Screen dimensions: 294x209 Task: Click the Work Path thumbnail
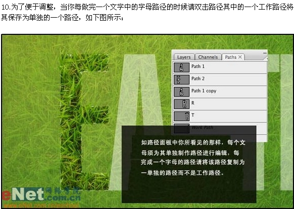pyautogui.click(x=181, y=128)
